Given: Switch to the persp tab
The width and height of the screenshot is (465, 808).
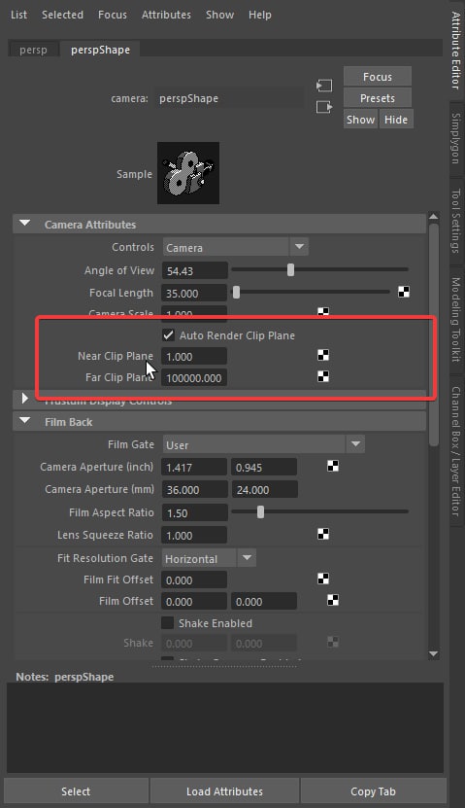Looking at the screenshot, I should (x=33, y=50).
